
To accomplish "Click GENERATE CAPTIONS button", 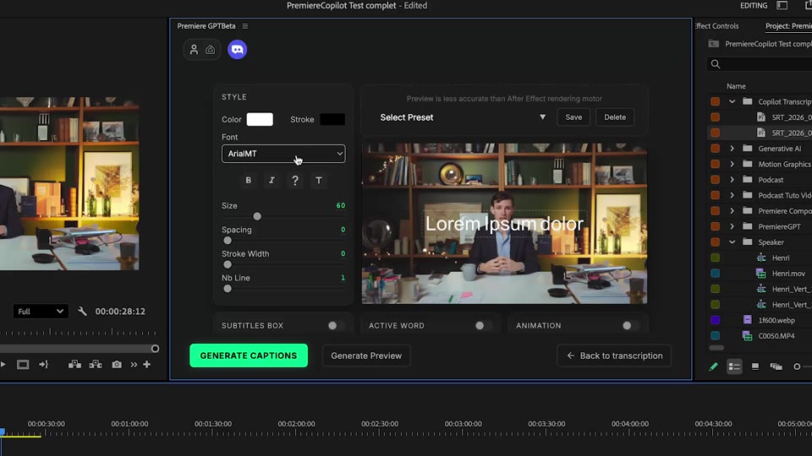I will [249, 356].
